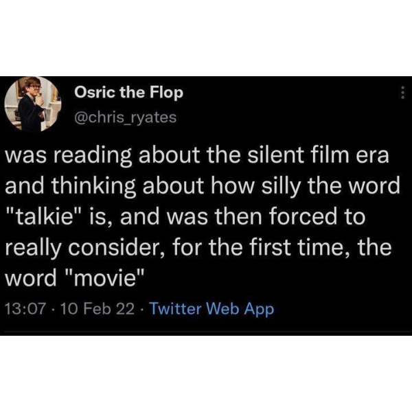Click the phrase "how silly the word"
This screenshot has height=412, width=412.
point(304,186)
